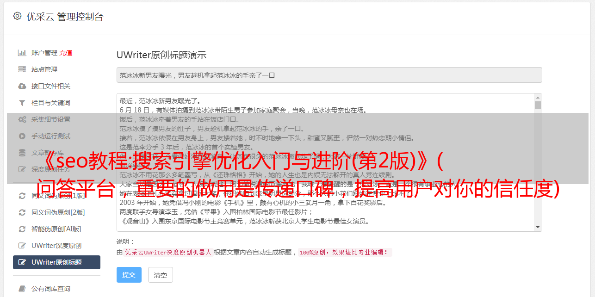This screenshot has height=297, width=595.
Task: Select UWriter原创标题 in the sidebar
Action: pyautogui.click(x=56, y=262)
